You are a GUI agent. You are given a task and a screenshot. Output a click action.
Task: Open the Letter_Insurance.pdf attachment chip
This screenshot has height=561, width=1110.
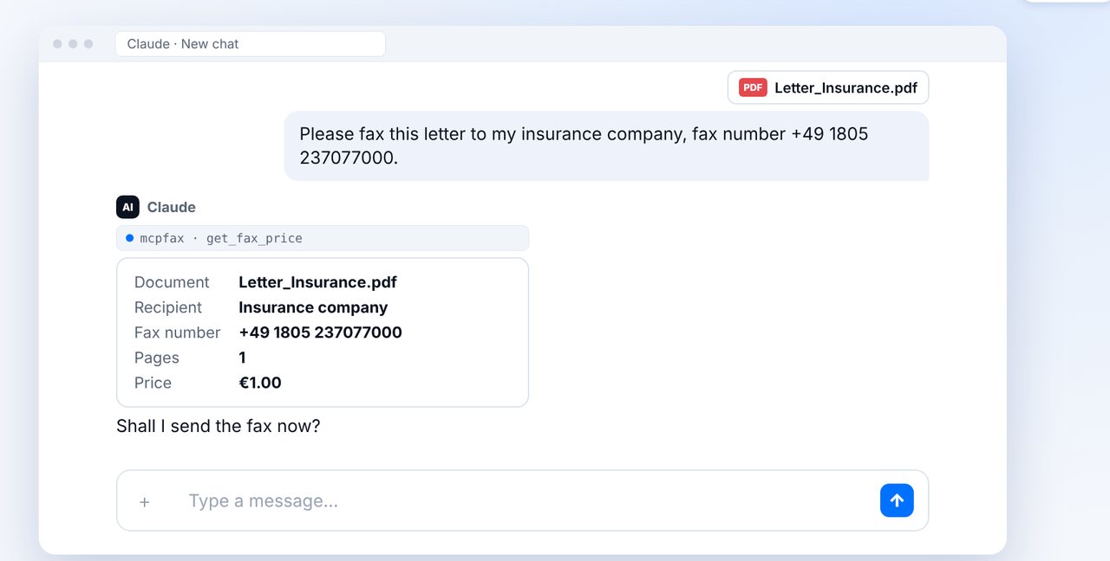tap(828, 87)
